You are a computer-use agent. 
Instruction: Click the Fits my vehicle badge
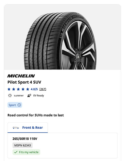click(x=26, y=152)
